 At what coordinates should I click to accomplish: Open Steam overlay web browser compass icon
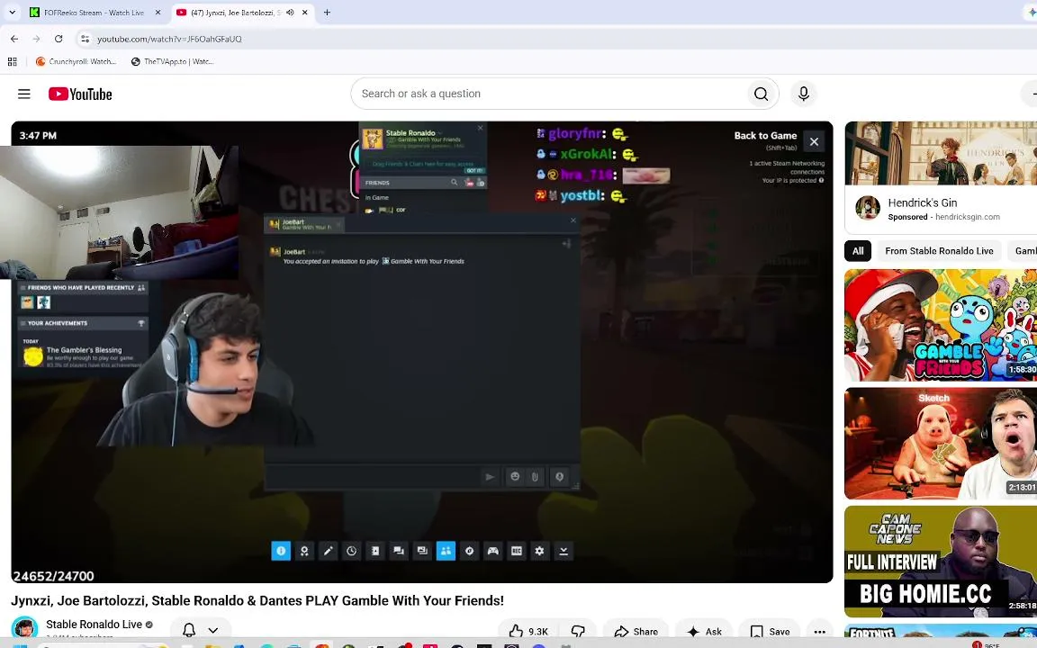click(470, 551)
